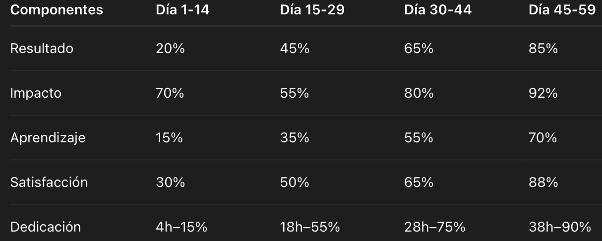This screenshot has width=602, height=241.
Task: Click the Componentes column header
Action: pyautogui.click(x=57, y=10)
